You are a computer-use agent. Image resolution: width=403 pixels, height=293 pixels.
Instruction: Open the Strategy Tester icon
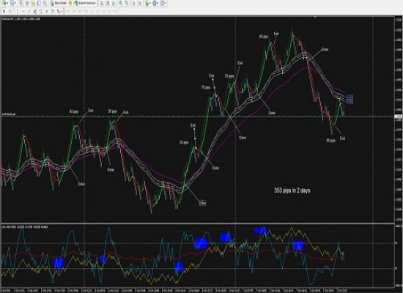[45, 3]
